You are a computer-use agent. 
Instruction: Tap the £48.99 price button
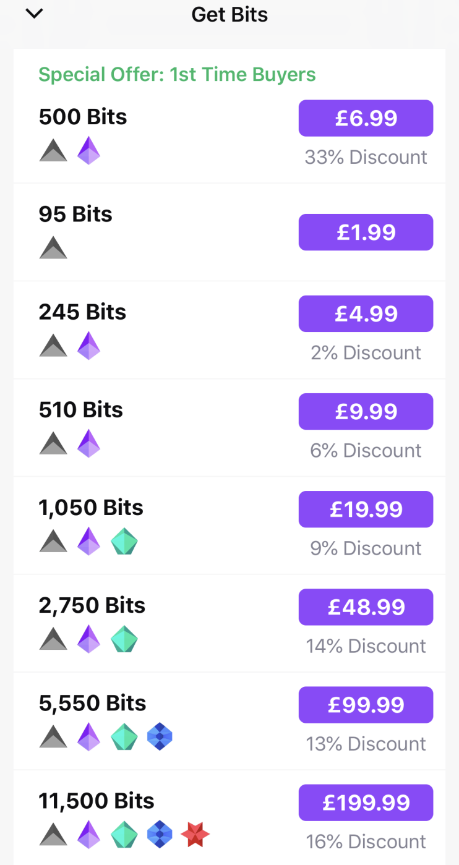366,607
